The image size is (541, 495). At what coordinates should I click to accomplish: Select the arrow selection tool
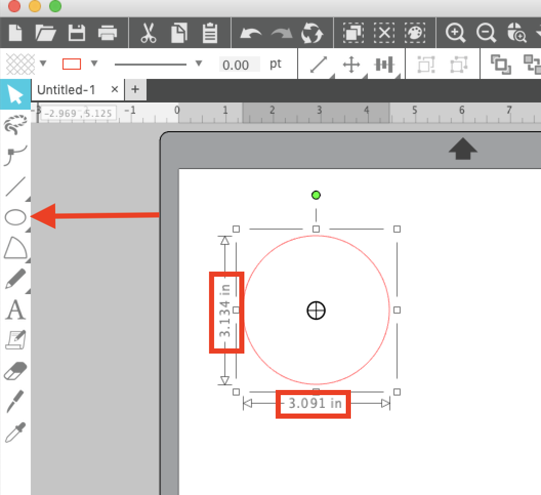pyautogui.click(x=15, y=94)
